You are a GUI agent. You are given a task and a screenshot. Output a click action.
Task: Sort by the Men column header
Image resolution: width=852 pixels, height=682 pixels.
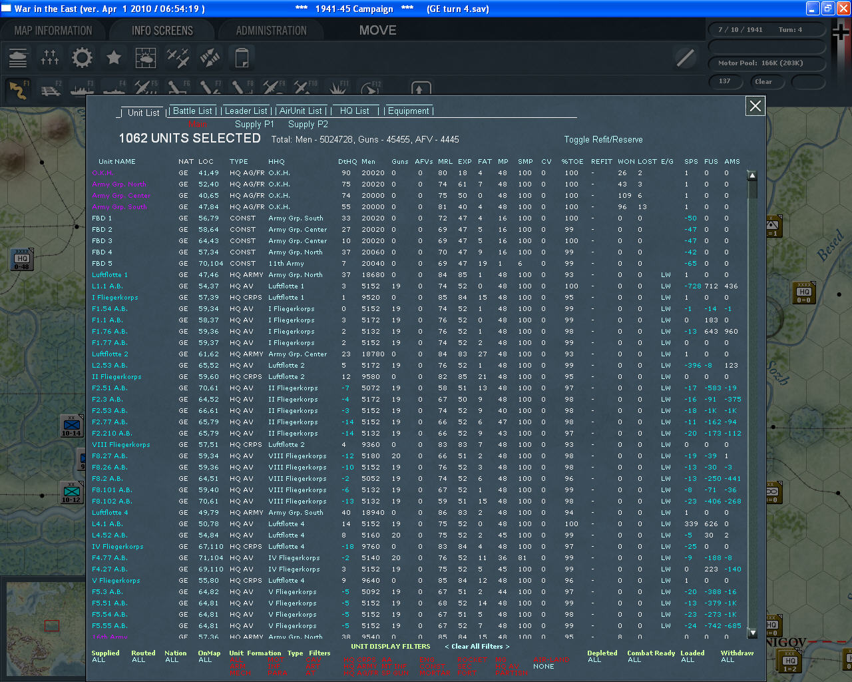369,162
